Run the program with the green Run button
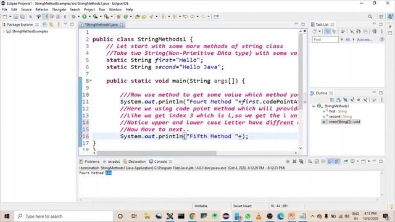 point(85,17)
